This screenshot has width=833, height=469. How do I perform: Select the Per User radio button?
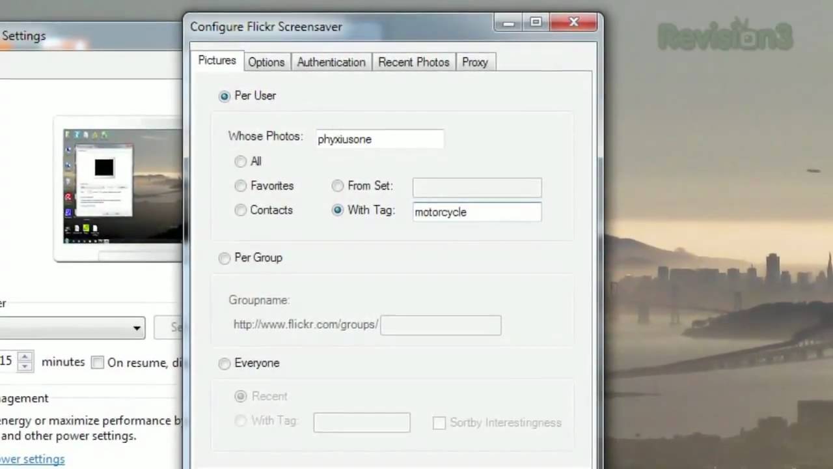[x=225, y=96]
